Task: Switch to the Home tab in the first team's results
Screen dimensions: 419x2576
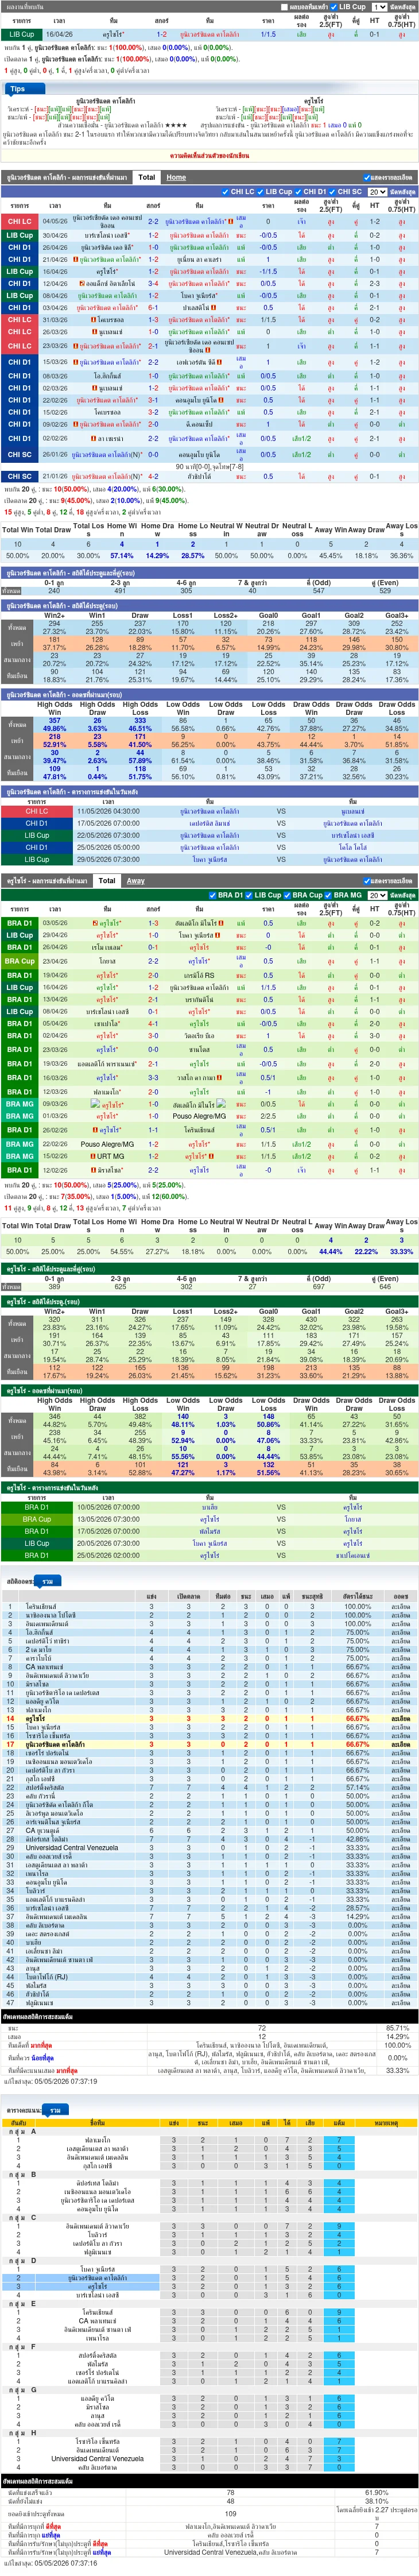Action: coord(176,177)
